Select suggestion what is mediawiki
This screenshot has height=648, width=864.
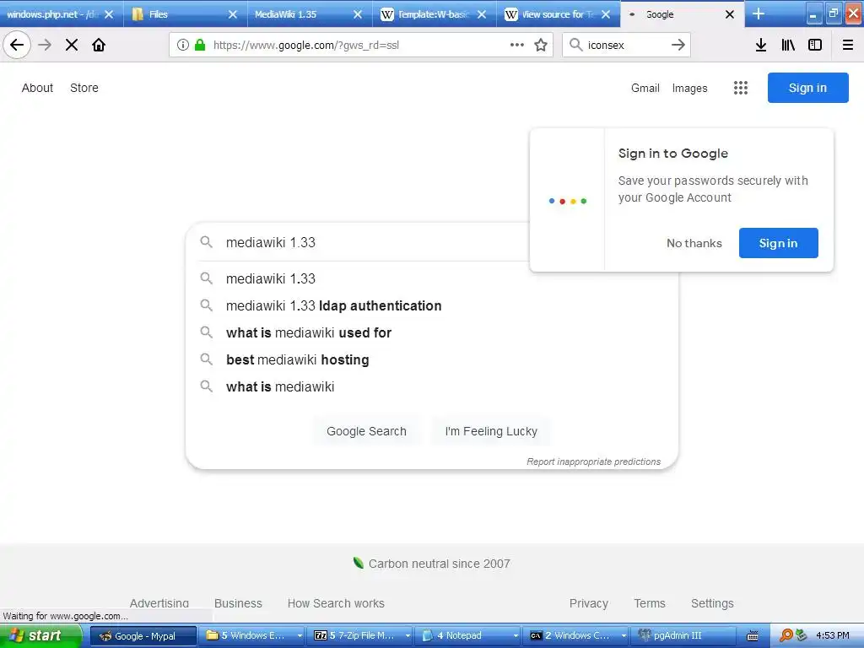[x=431, y=386]
